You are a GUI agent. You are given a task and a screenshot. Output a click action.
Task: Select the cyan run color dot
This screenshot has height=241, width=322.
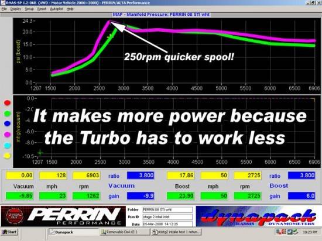pos(7,145)
